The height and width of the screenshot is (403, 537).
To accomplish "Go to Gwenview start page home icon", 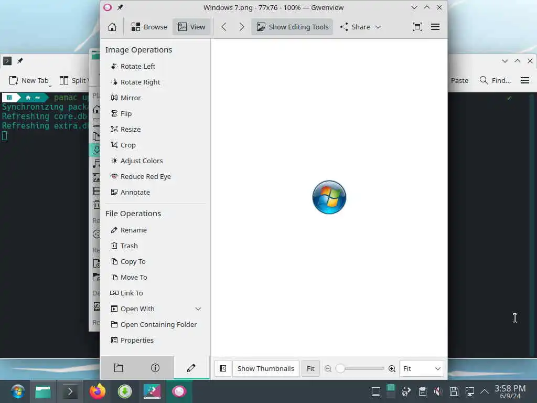I will click(112, 27).
